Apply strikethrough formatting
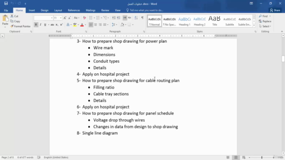This screenshot has width=285, height=160. (52, 25)
